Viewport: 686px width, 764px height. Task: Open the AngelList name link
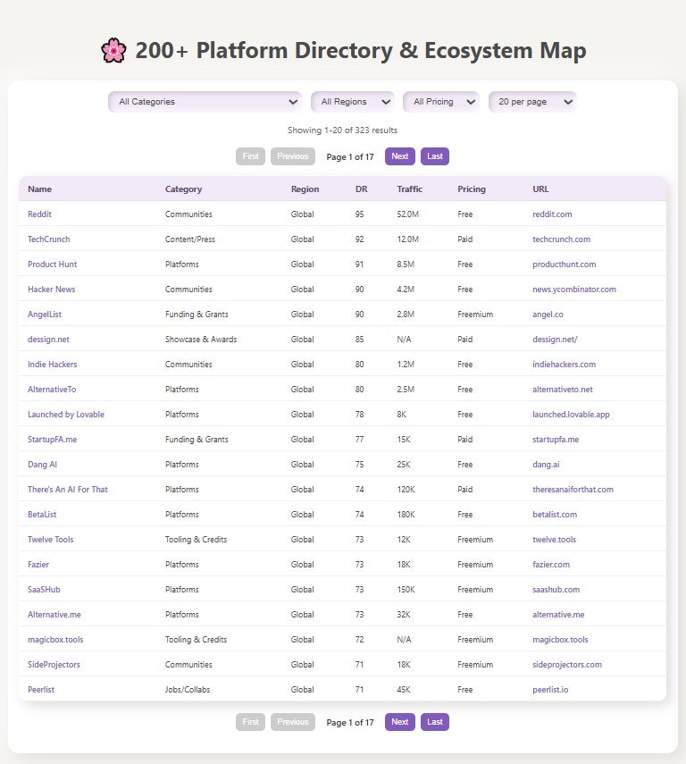[45, 315]
